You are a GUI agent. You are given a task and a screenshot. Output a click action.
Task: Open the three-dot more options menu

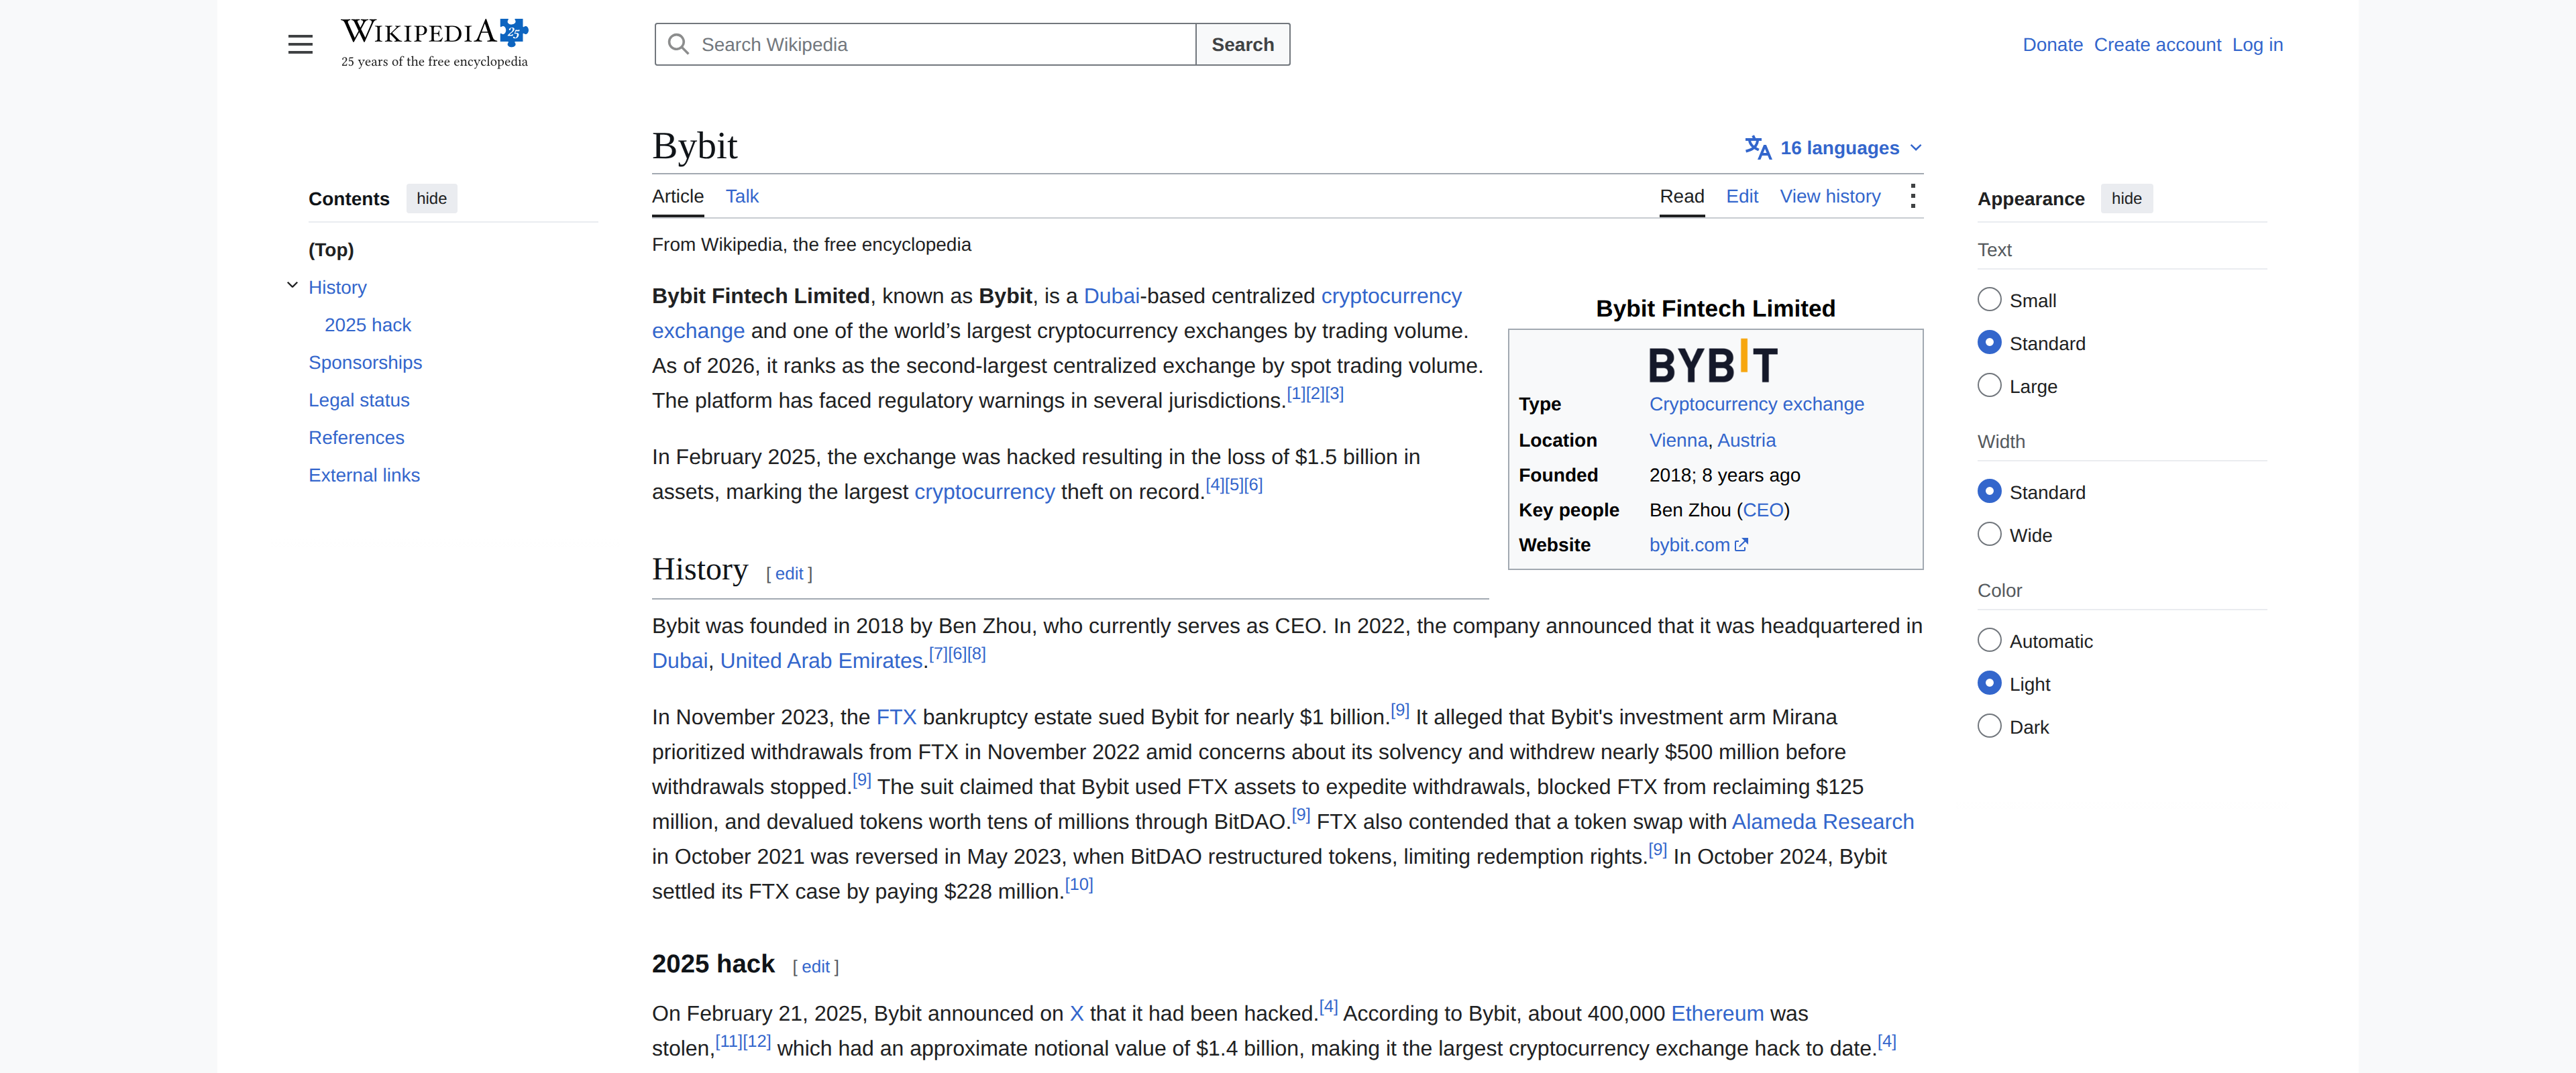1912,196
